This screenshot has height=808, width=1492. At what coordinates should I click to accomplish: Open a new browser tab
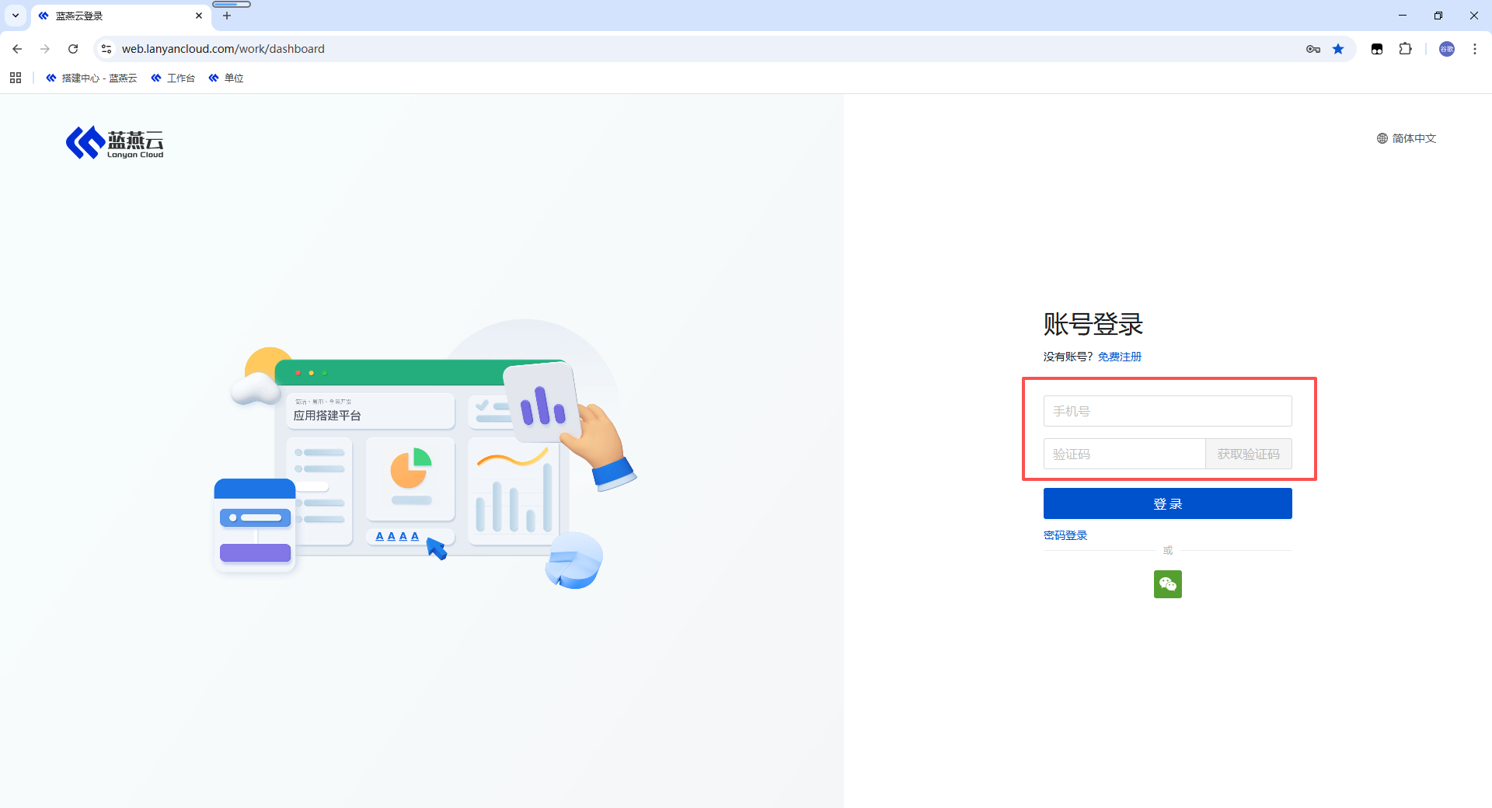(227, 16)
